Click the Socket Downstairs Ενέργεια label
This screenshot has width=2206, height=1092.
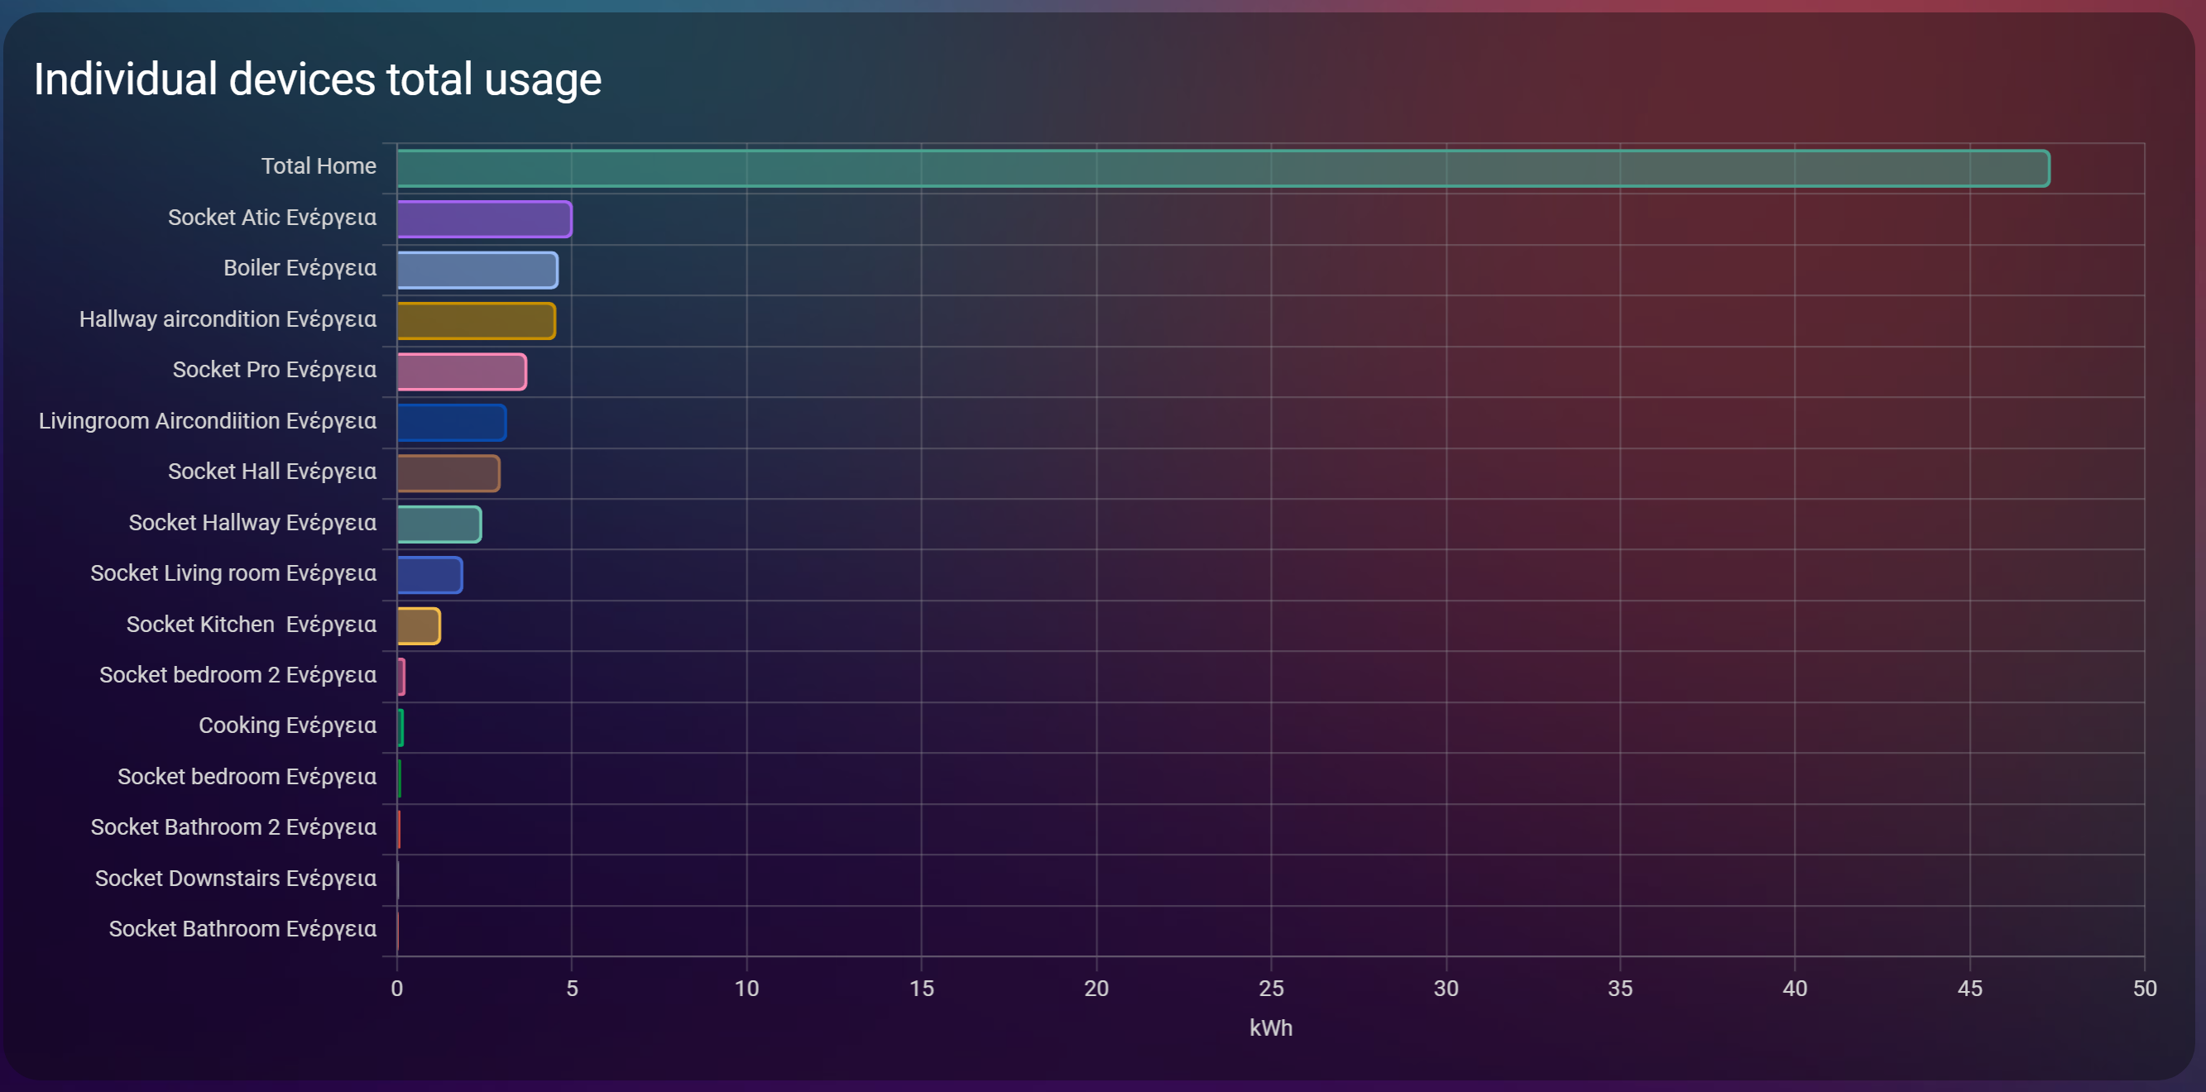[236, 879]
